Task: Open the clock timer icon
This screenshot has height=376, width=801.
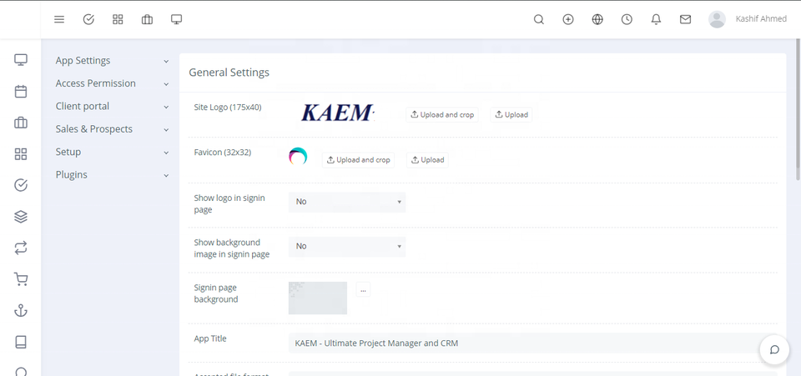Action: click(x=627, y=19)
